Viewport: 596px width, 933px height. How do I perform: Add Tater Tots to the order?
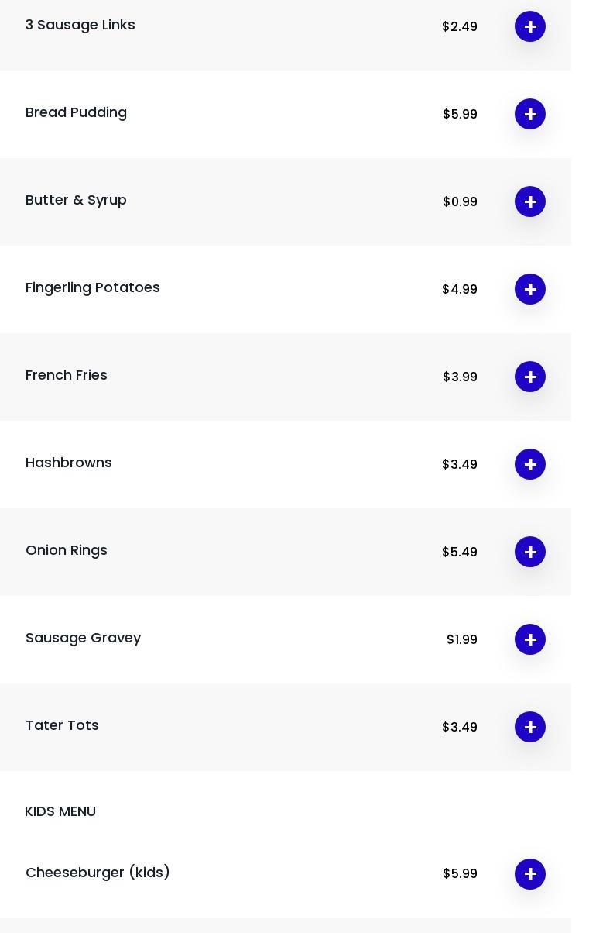(530, 727)
